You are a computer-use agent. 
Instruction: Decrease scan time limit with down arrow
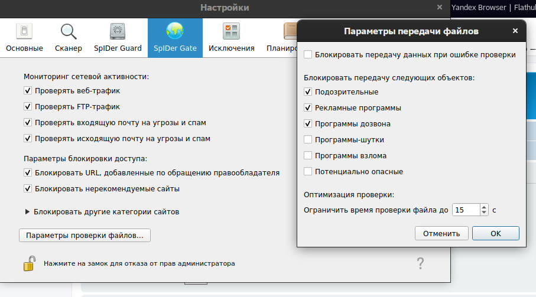[x=483, y=213]
